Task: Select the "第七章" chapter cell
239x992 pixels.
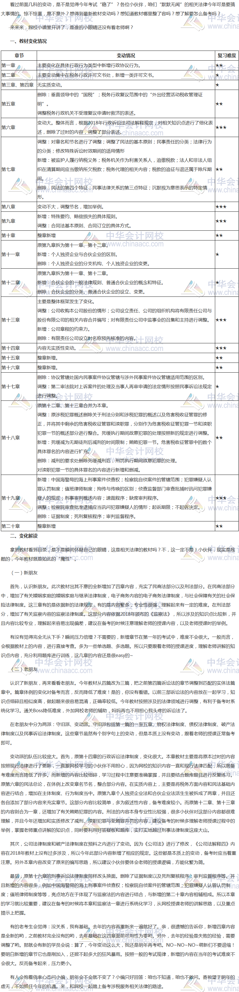Action: (x=18, y=169)
